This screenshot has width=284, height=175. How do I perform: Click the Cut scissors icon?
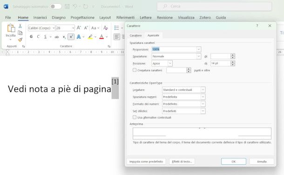(20, 26)
